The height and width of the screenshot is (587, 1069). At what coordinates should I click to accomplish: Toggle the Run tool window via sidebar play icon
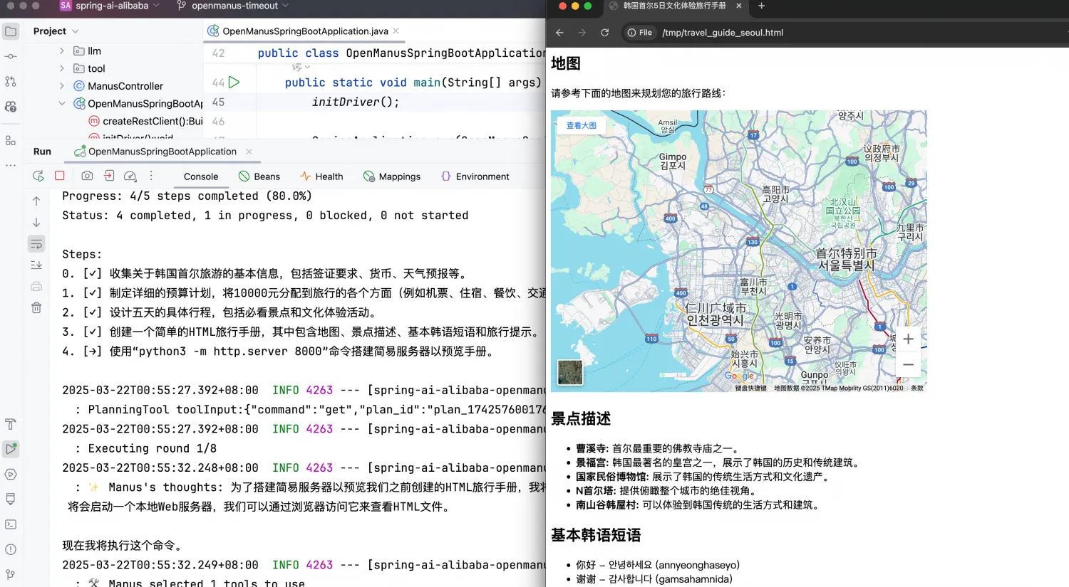[x=11, y=448]
